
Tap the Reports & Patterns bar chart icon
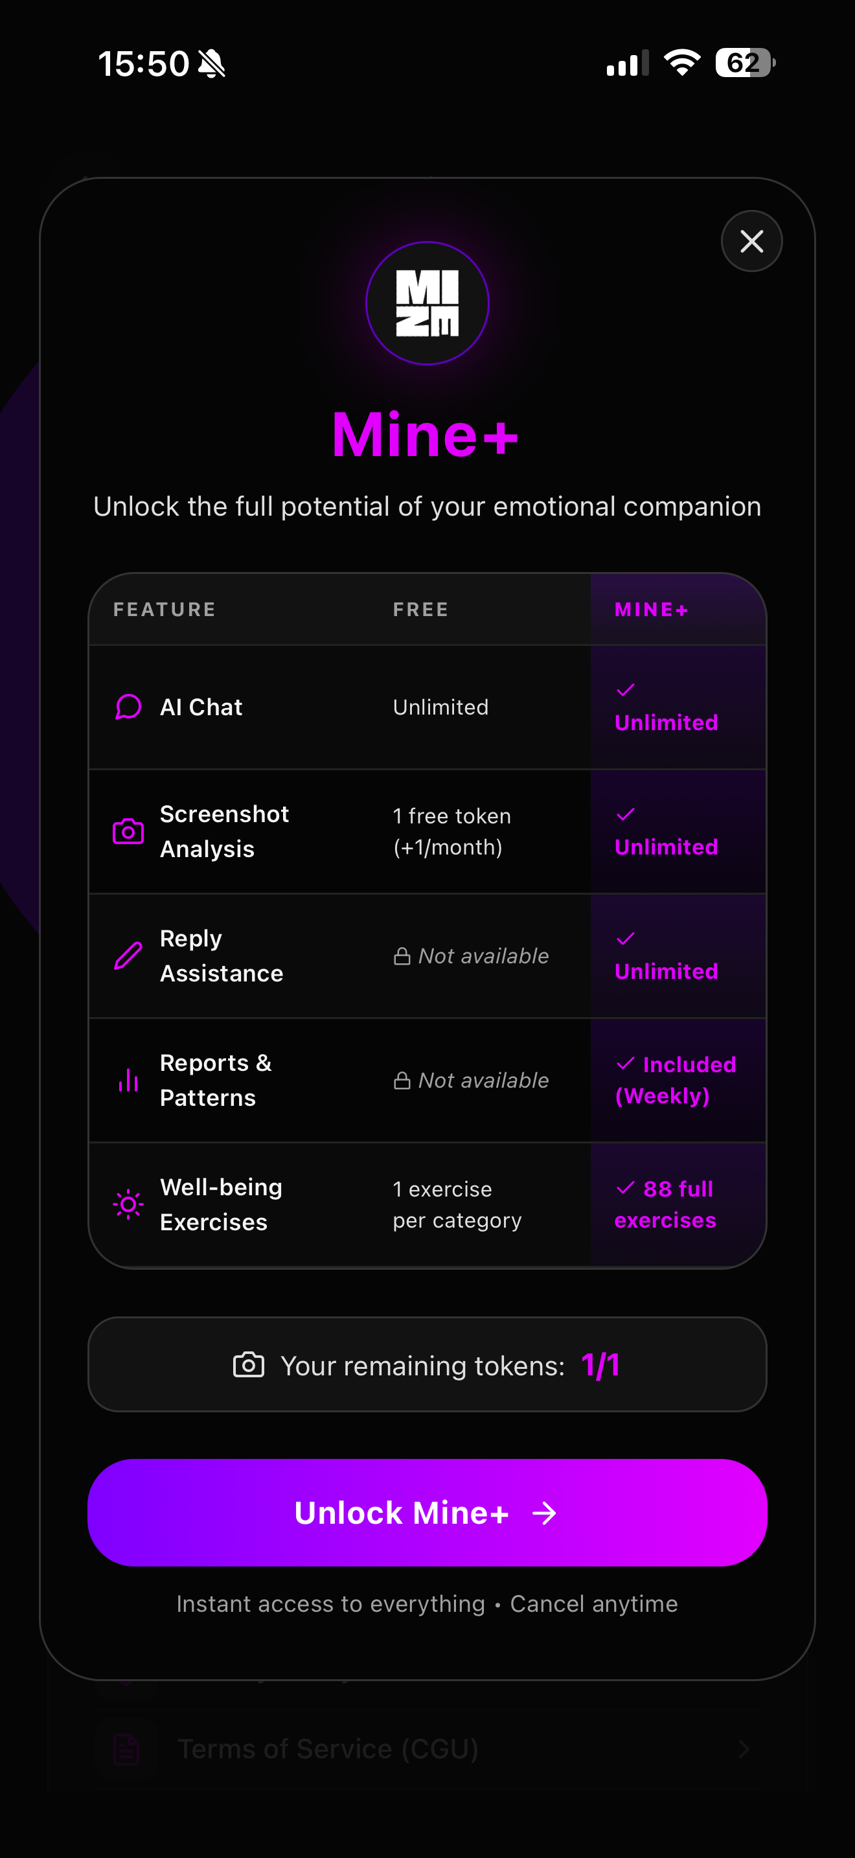coord(128,1080)
